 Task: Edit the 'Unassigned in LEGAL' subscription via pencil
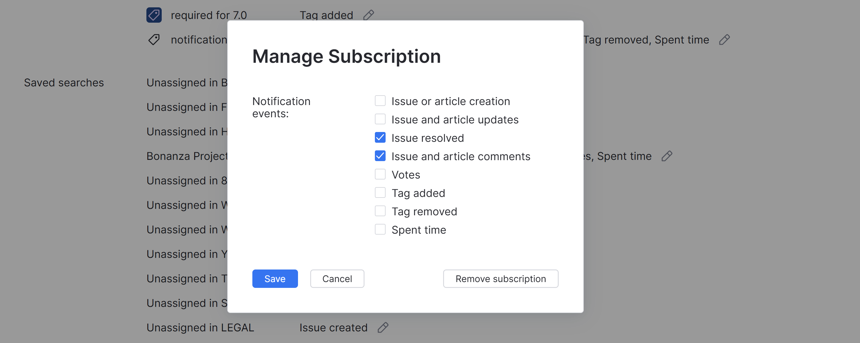click(x=383, y=327)
